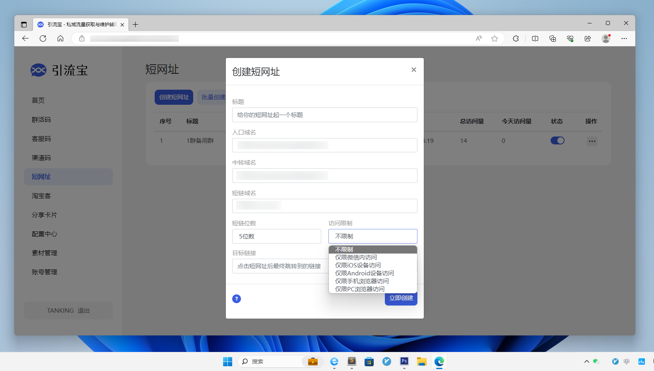Click the 引流宝 logo icon

[38, 70]
